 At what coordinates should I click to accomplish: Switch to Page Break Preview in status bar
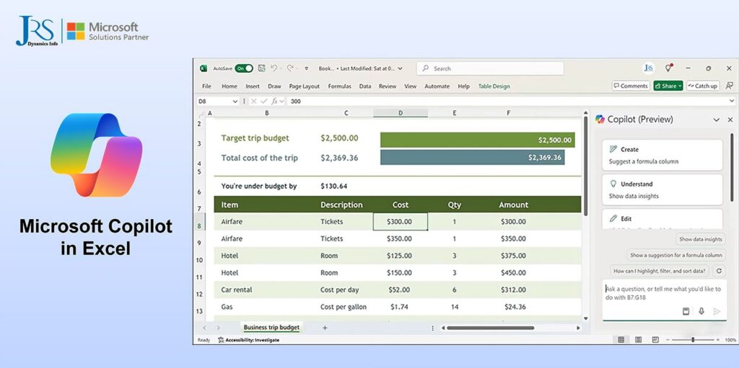[x=655, y=340]
